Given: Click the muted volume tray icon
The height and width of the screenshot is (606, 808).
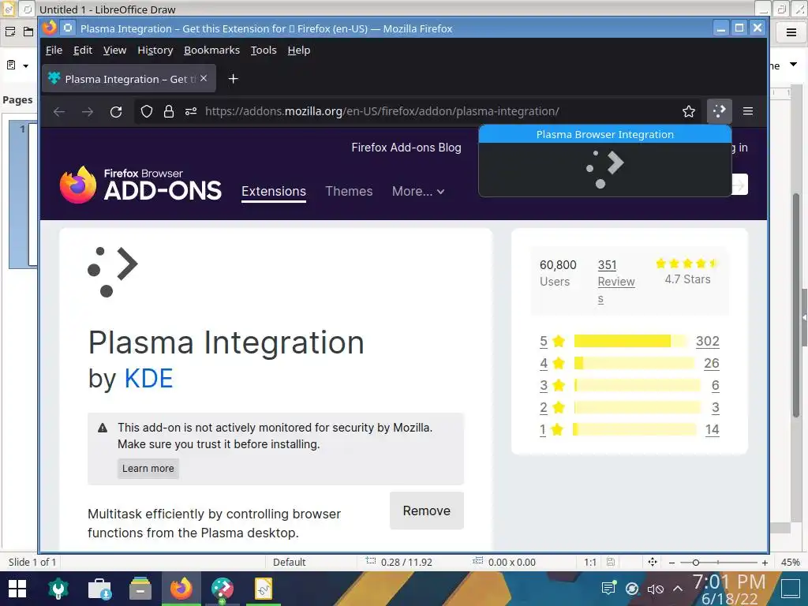Looking at the screenshot, I should click(x=655, y=589).
